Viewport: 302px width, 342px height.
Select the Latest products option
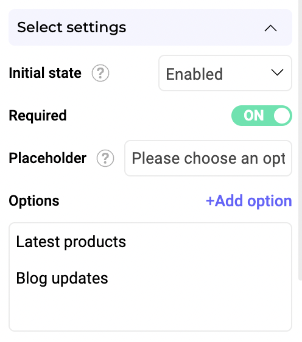[71, 242]
